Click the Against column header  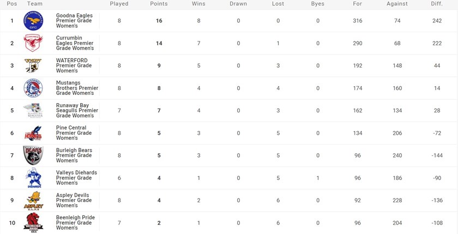pos(397,4)
